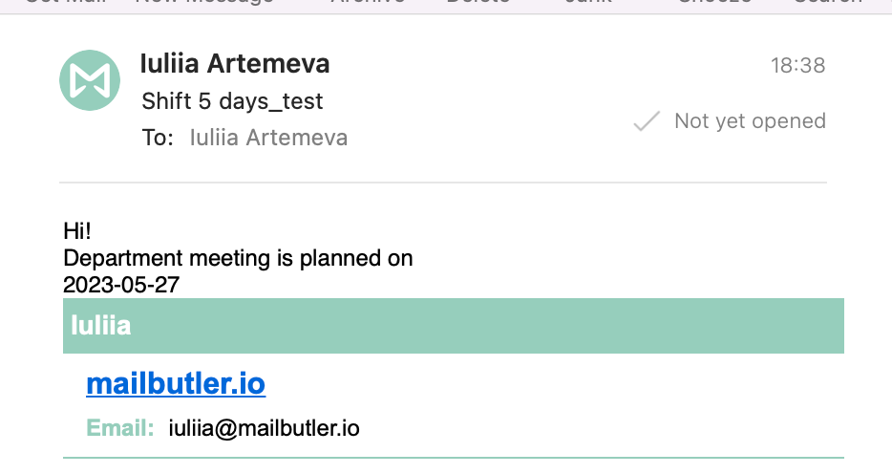The width and height of the screenshot is (892, 474).
Task: Click the green Iuliia signature banner
Action: tap(454, 326)
